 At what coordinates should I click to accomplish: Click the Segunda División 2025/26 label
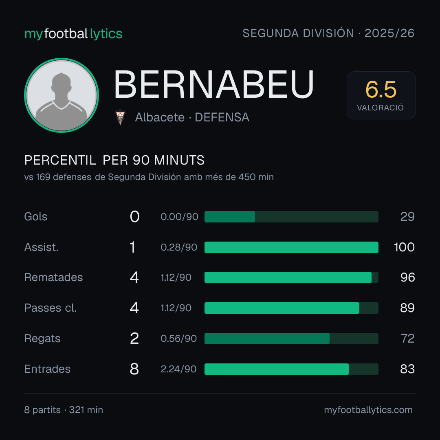click(328, 33)
